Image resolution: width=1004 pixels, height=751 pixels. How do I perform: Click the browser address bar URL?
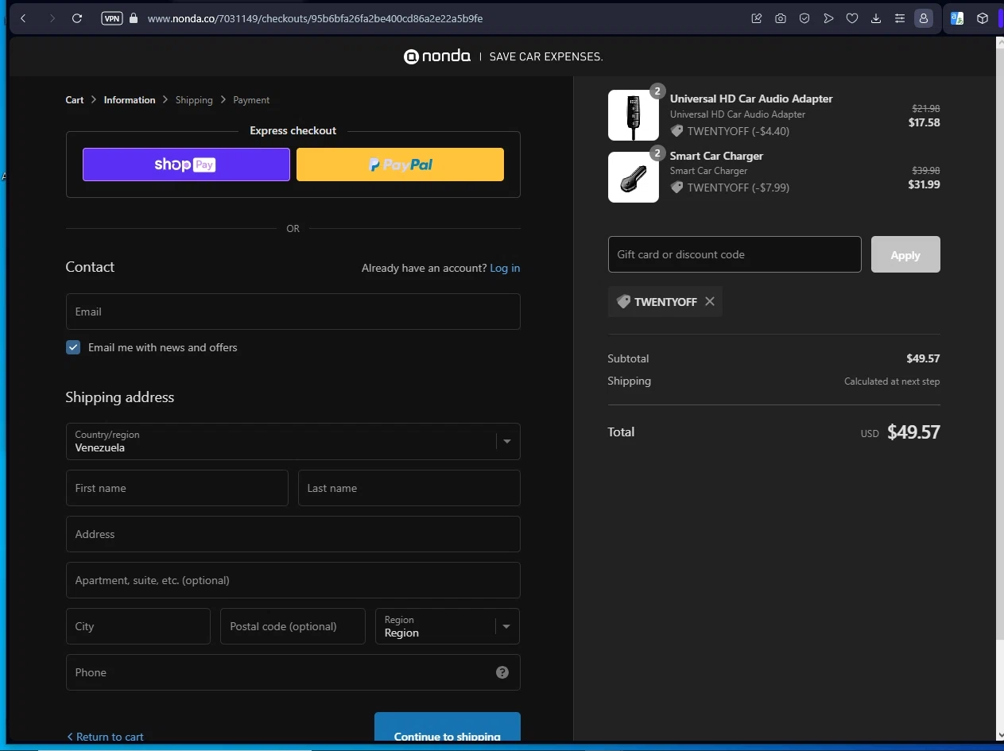[x=315, y=18]
